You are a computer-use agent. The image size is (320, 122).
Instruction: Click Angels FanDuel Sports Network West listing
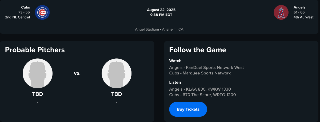point(206,68)
